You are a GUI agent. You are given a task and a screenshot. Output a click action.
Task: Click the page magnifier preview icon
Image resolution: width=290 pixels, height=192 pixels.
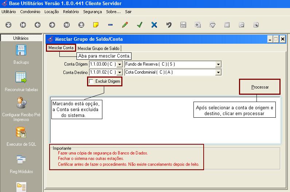pyautogui.click(x=242, y=25)
